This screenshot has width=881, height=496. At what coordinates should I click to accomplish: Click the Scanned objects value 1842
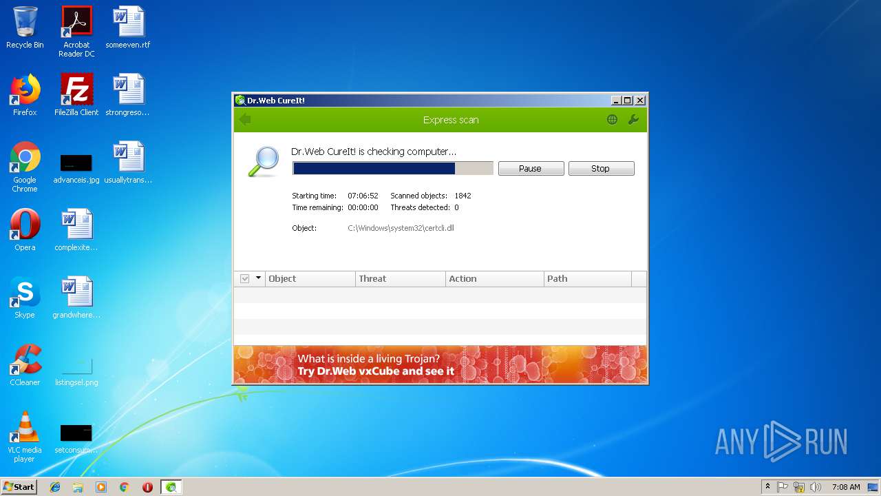point(463,196)
